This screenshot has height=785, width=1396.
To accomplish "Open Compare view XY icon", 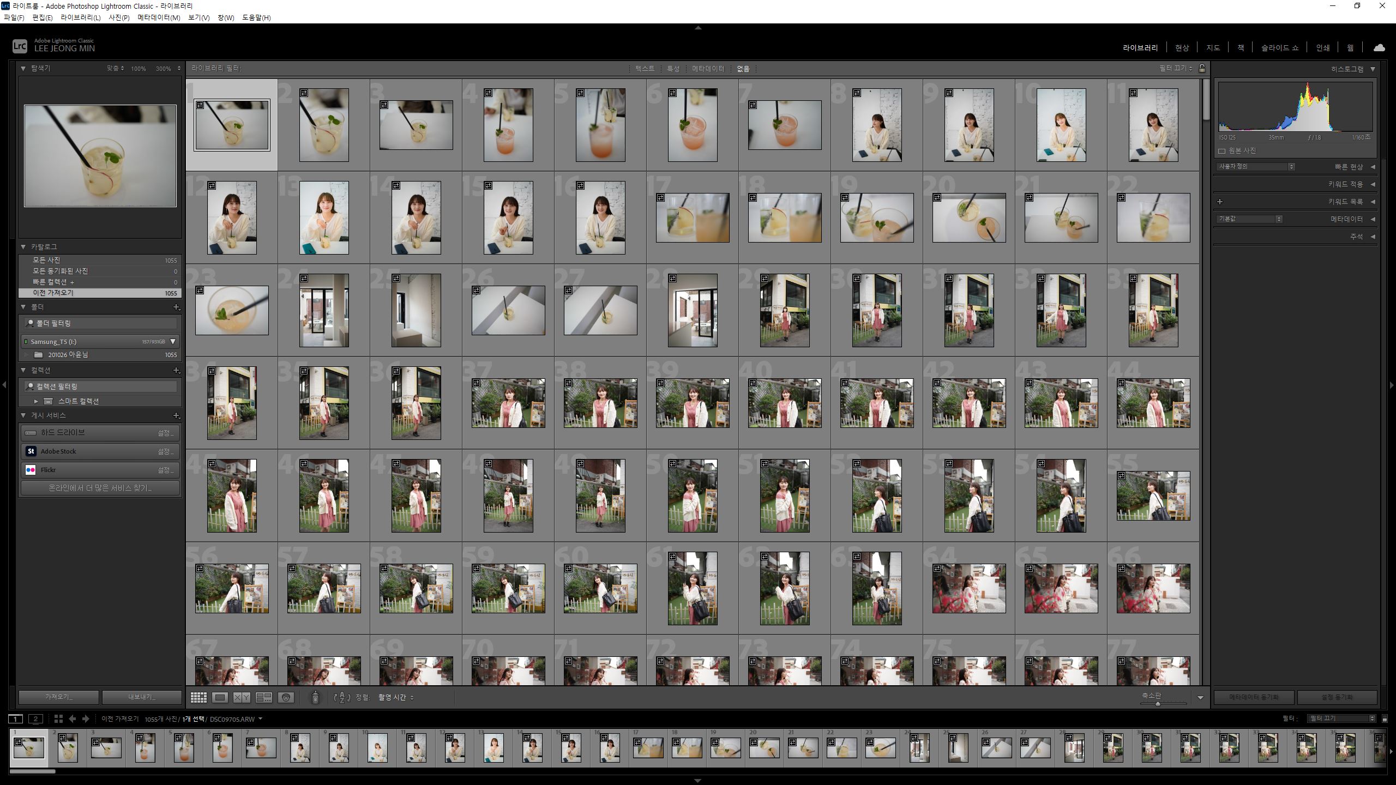I will point(242,697).
